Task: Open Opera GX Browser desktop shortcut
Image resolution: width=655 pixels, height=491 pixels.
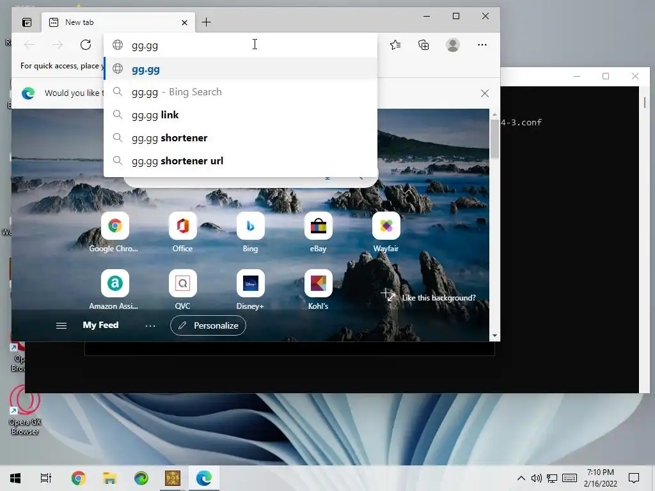Action: (x=25, y=410)
